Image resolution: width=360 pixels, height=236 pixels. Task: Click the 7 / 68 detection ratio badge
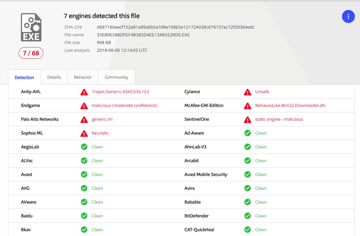[x=31, y=53]
